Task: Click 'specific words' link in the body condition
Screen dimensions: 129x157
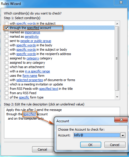Action: click(x=26, y=45)
